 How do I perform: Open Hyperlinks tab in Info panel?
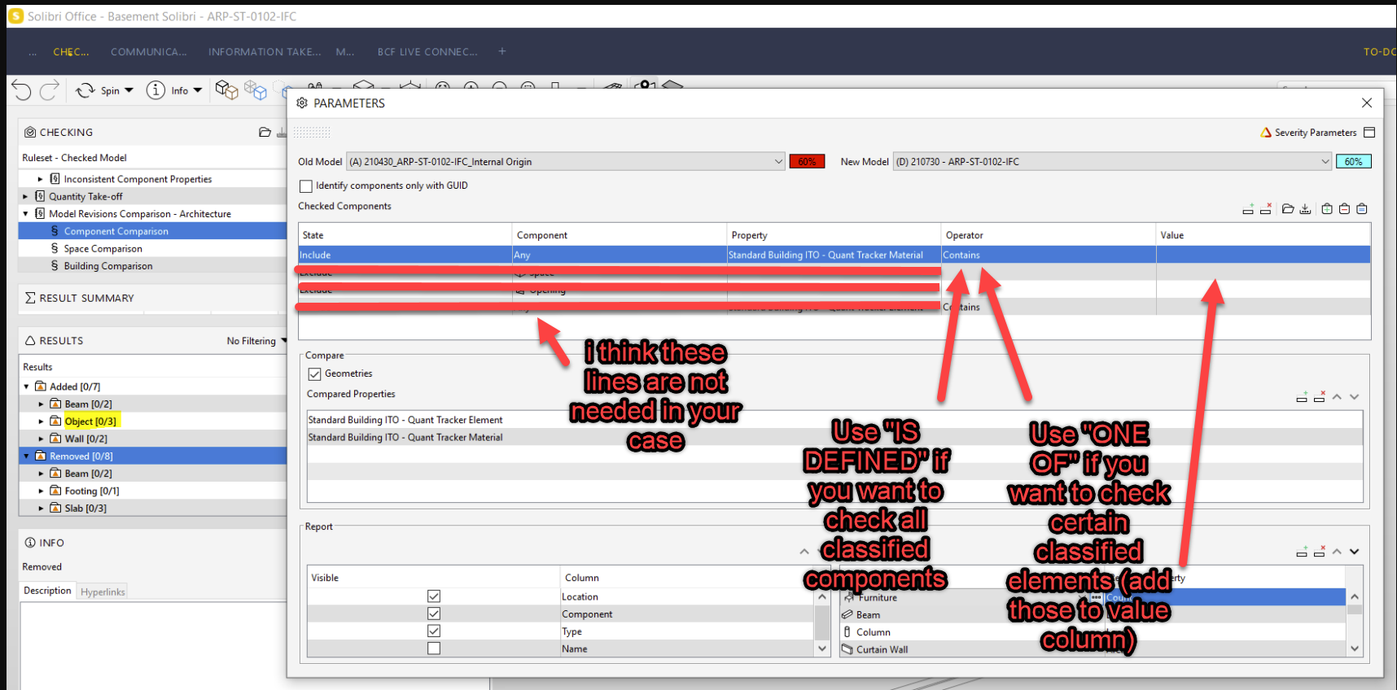coord(103,592)
